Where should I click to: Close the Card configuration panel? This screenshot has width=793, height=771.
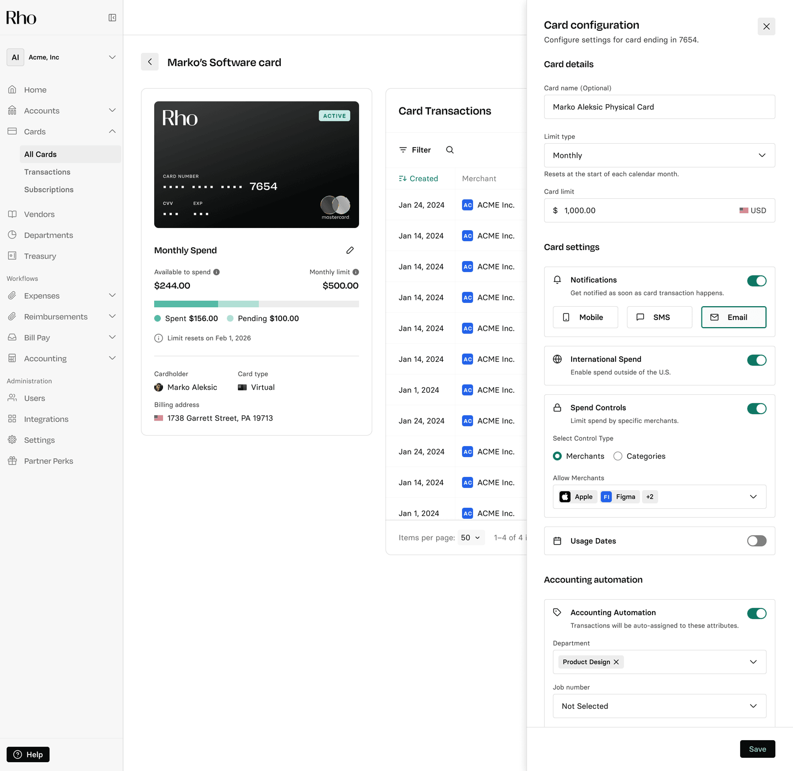pos(766,26)
